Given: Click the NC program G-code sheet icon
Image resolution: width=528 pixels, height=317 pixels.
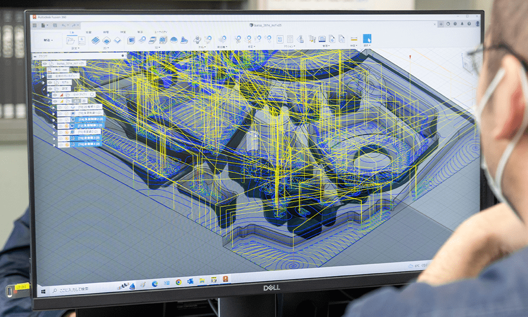Looking at the screenshot, I should pyautogui.click(x=81, y=41).
